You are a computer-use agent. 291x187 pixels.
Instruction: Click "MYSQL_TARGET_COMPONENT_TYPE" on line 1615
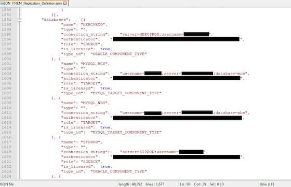[126, 132]
